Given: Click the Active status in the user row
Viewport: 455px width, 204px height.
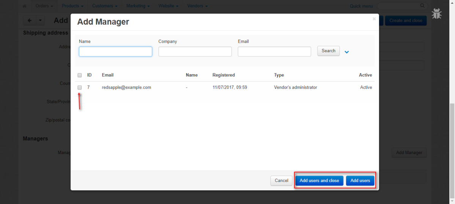Looking at the screenshot, I should (x=366, y=87).
